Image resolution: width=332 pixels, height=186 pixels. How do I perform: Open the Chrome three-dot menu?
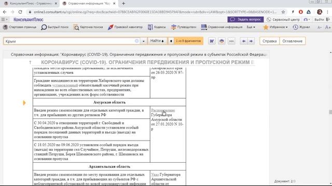point(328,12)
